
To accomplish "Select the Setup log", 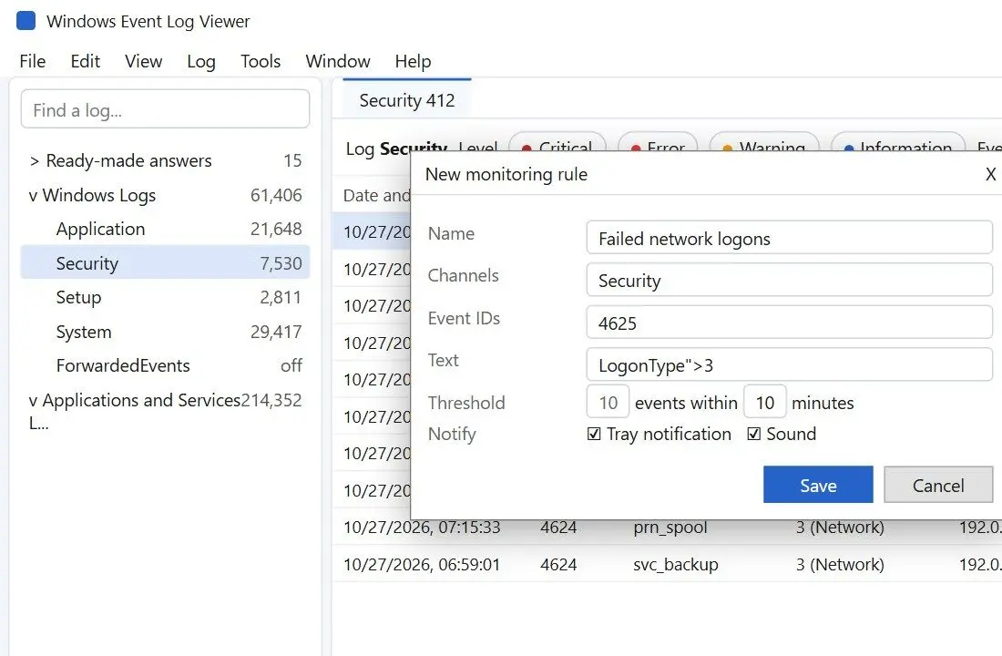I will pos(165,297).
